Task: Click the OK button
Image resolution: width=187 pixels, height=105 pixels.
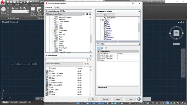Action: pos(93,99)
